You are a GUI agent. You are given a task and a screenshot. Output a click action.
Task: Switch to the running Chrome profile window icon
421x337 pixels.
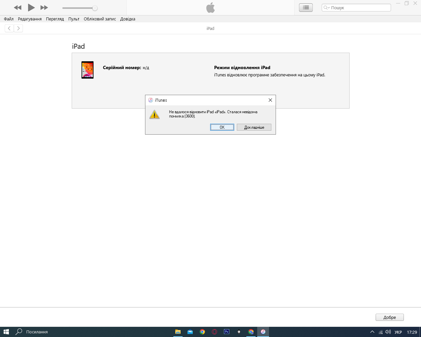251,332
